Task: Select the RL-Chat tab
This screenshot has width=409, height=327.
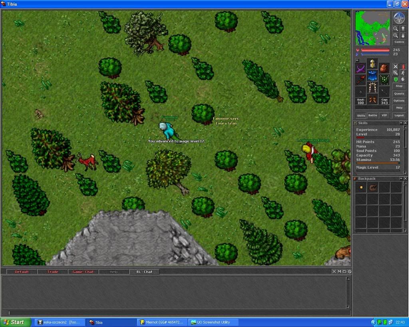Action: [144, 272]
